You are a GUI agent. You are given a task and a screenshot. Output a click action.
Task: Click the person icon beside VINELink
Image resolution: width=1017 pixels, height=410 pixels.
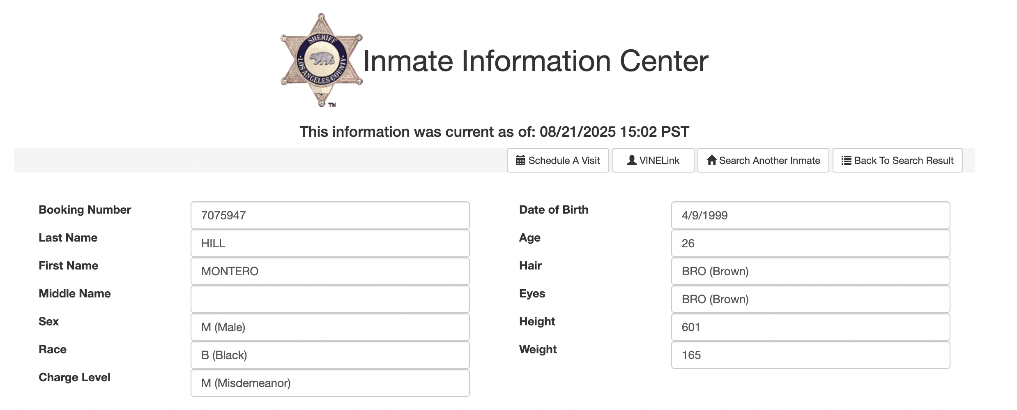click(632, 160)
